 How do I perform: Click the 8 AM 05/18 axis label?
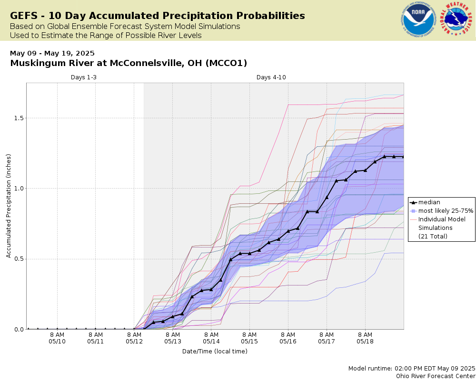pyautogui.click(x=365, y=338)
